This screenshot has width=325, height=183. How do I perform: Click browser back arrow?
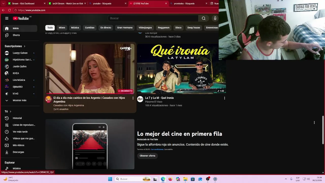click(x=3, y=10)
